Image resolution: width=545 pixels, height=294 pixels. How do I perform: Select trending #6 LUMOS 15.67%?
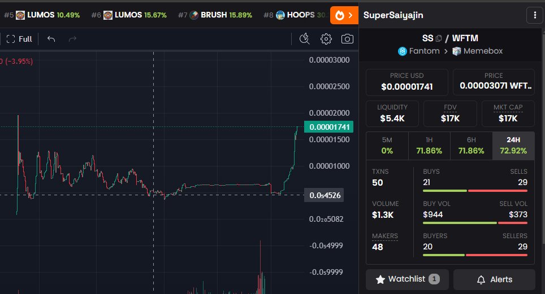tap(129, 15)
